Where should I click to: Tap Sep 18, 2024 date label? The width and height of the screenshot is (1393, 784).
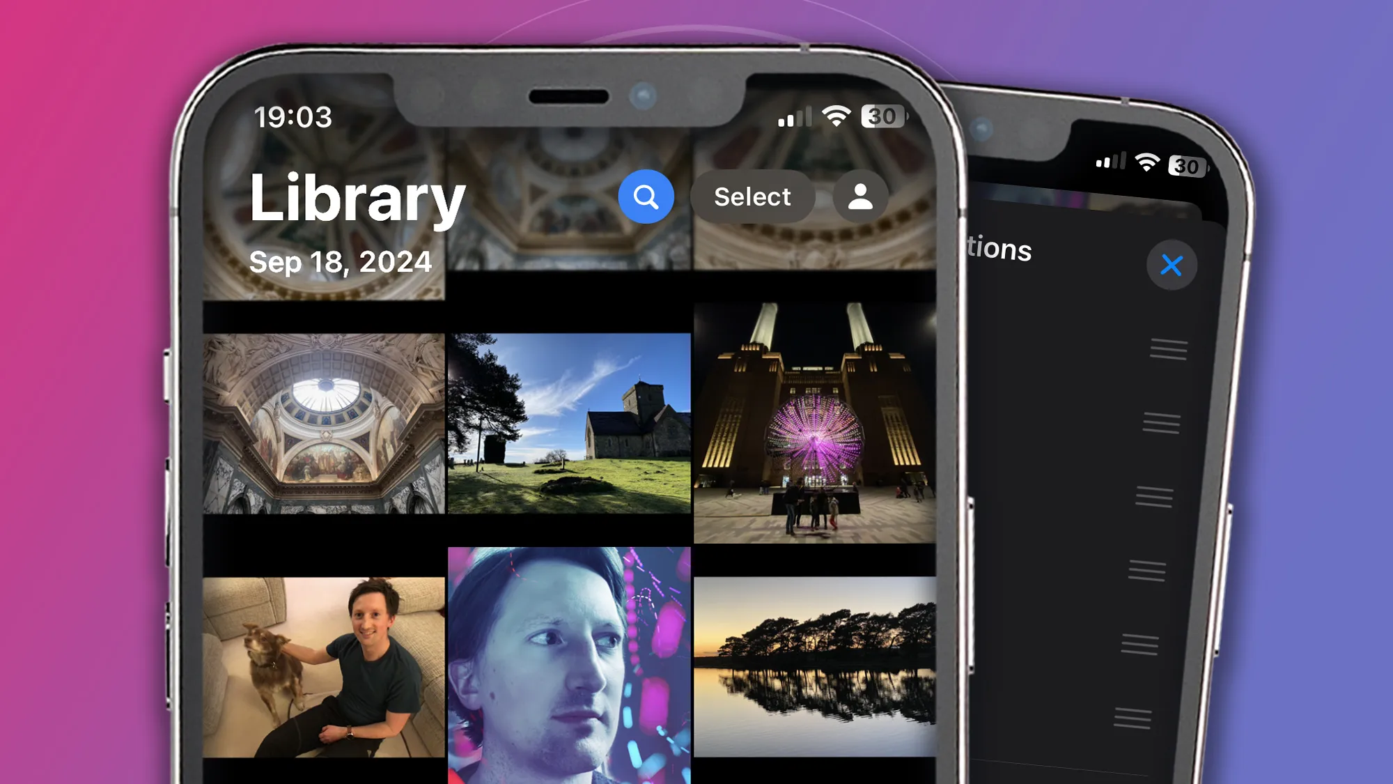(x=341, y=261)
